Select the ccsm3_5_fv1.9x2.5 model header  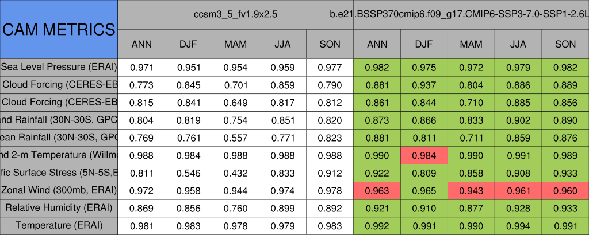(236, 14)
